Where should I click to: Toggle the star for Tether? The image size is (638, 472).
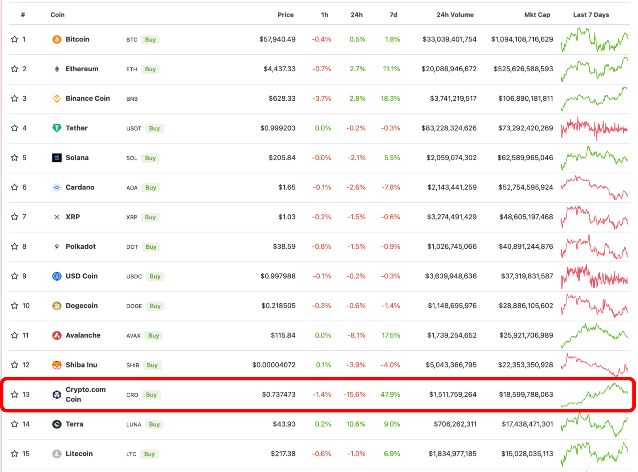coord(14,128)
